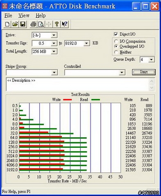Open the View menu
The image size is (161, 196).
(24, 16)
